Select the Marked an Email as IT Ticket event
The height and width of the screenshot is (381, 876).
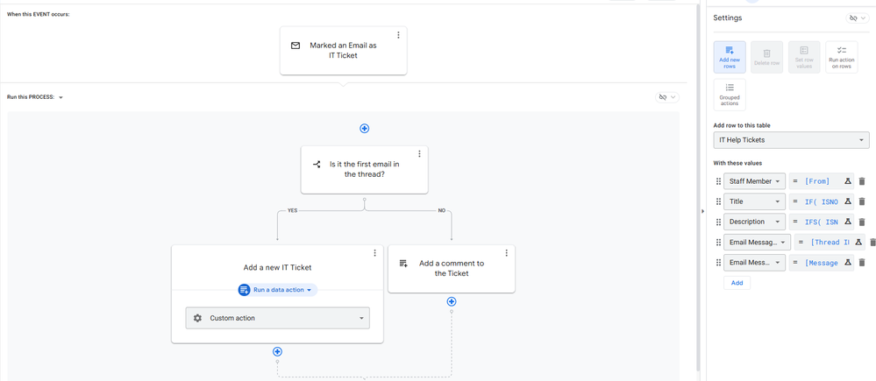[343, 51]
